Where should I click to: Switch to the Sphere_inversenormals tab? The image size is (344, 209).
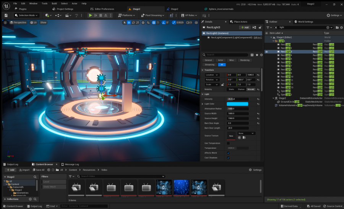(219, 9)
